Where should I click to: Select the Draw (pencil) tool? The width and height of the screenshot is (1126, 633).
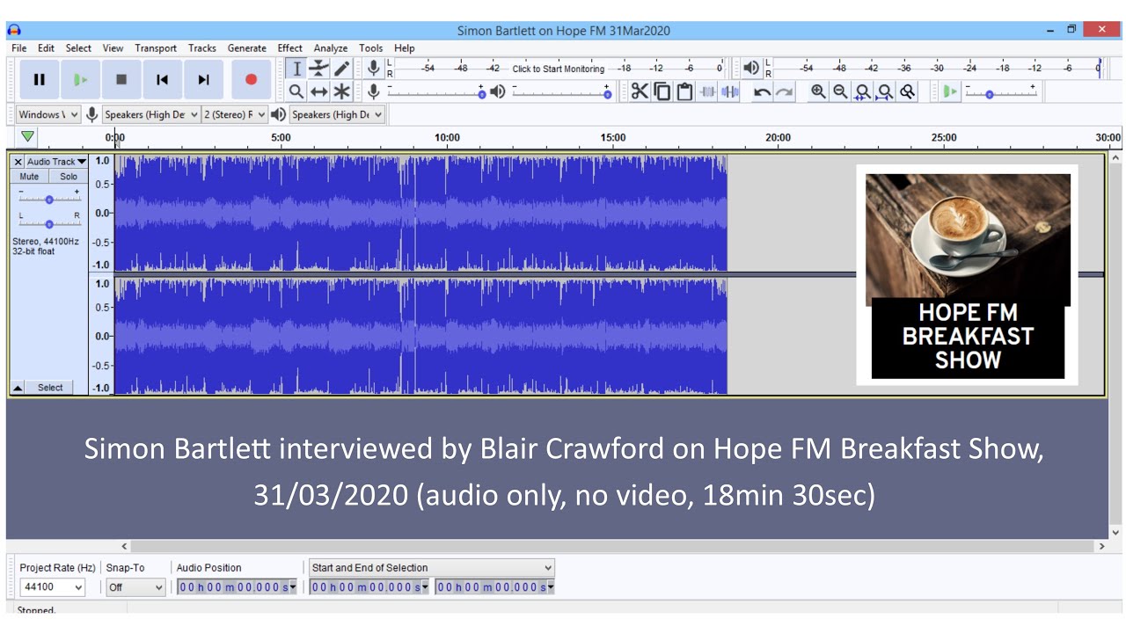point(341,69)
